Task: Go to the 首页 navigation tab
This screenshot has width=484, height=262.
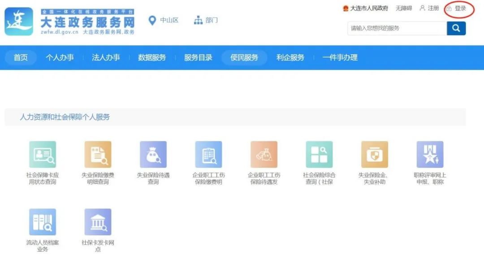Action: tap(21, 57)
